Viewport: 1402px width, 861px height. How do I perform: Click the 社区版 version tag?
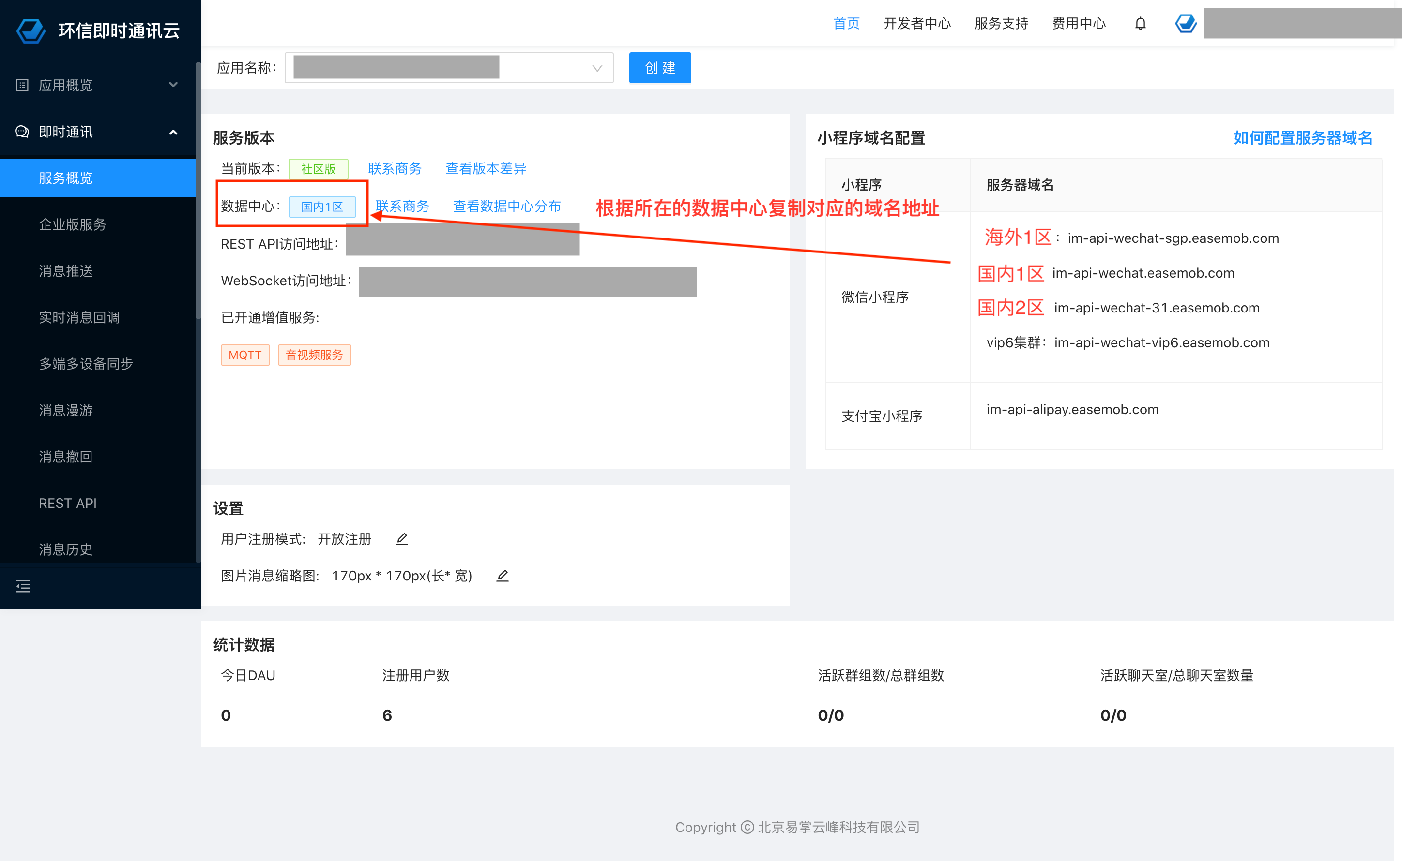click(x=319, y=169)
